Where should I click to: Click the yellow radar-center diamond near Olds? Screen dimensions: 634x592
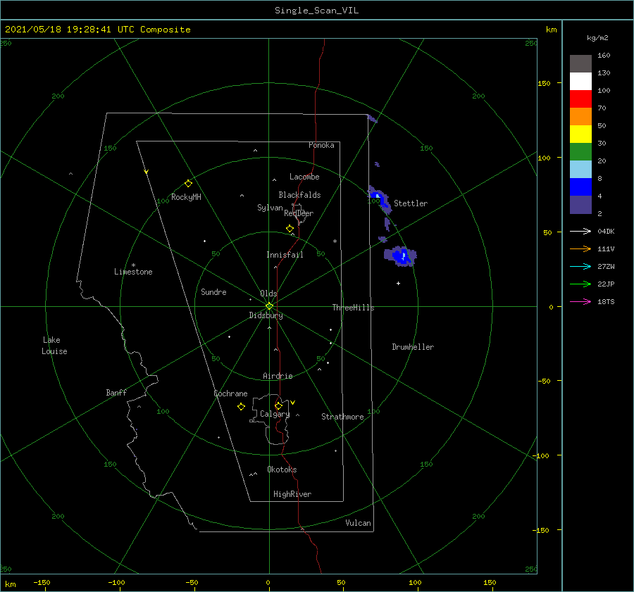pos(269,306)
